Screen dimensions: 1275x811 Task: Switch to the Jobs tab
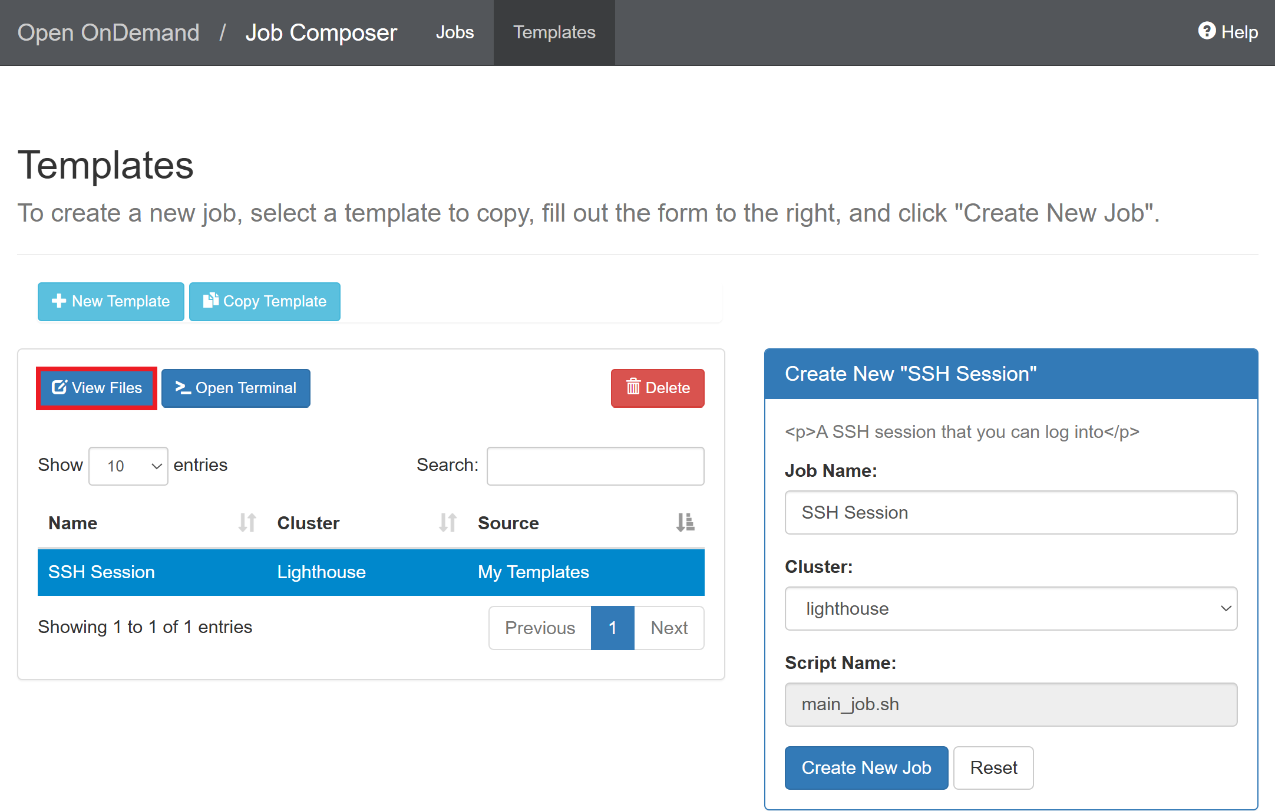tap(454, 32)
